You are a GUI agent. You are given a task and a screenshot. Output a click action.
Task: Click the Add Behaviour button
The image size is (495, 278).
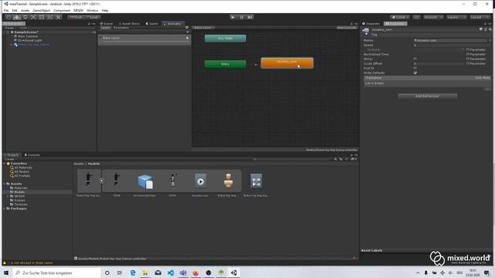[x=427, y=96]
